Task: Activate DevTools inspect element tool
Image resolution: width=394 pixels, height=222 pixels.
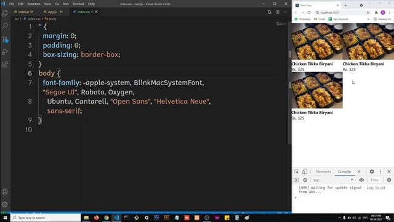Action: (x=297, y=171)
